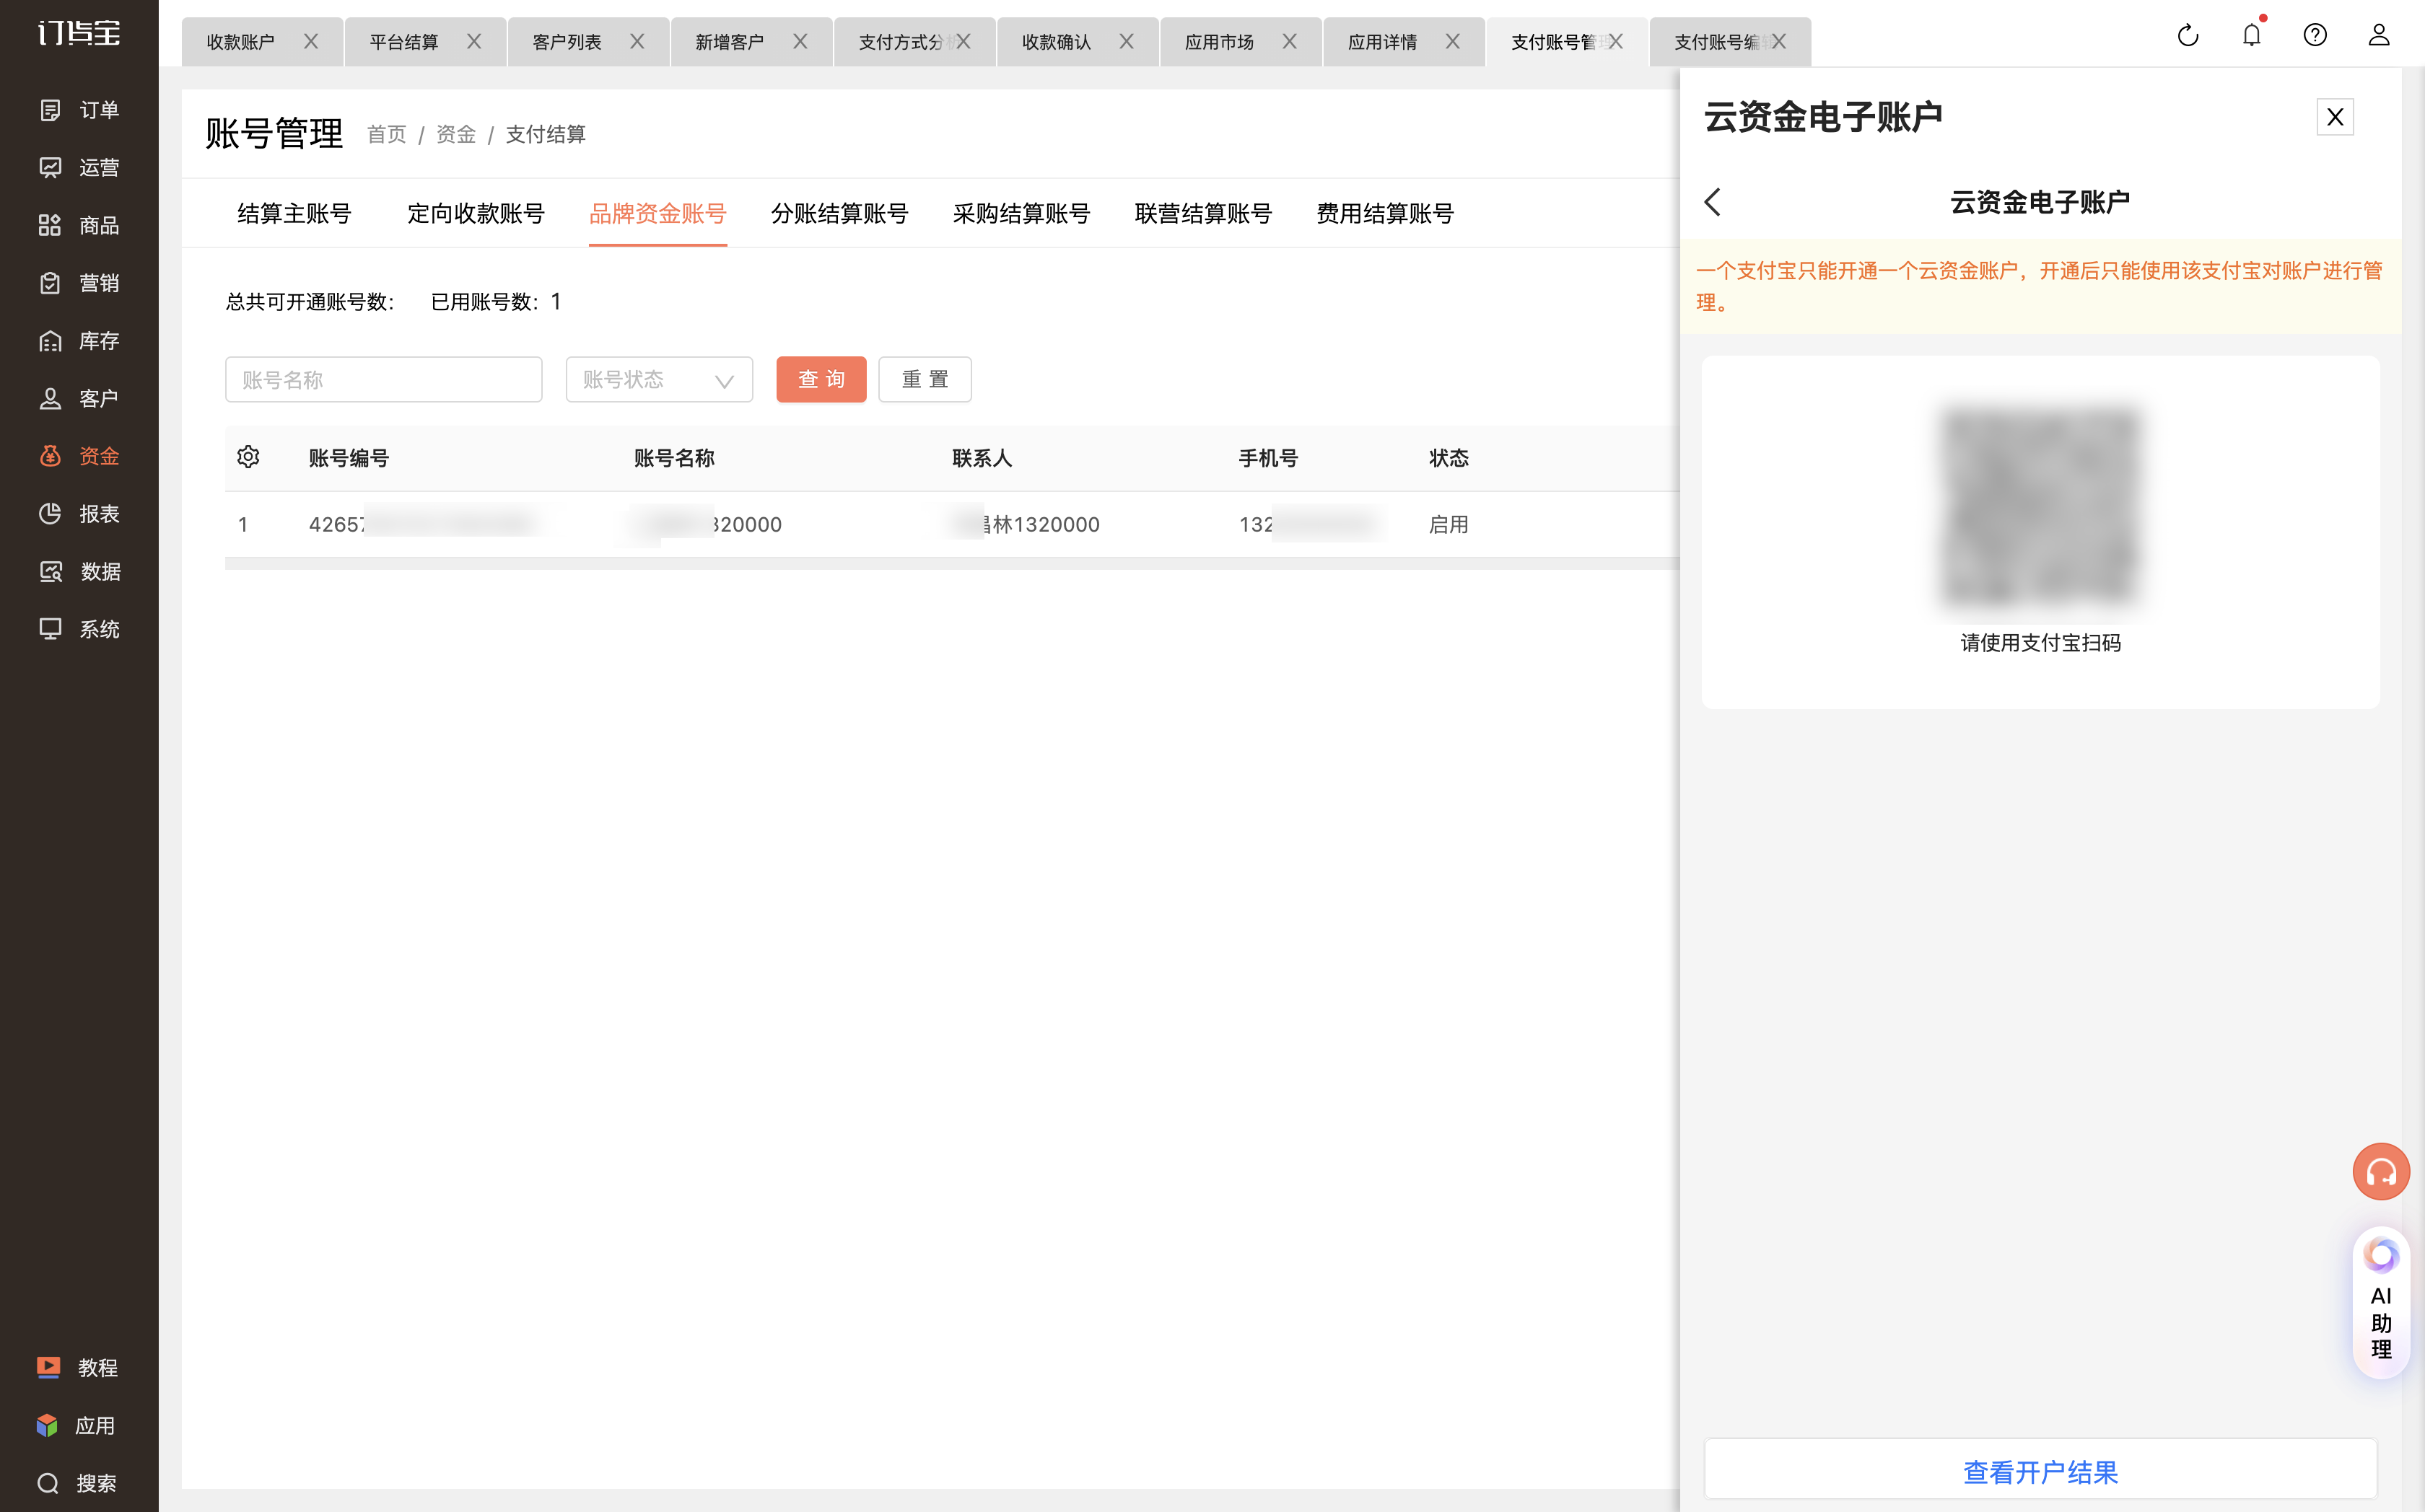Click the table settings gear icon

[x=248, y=457]
